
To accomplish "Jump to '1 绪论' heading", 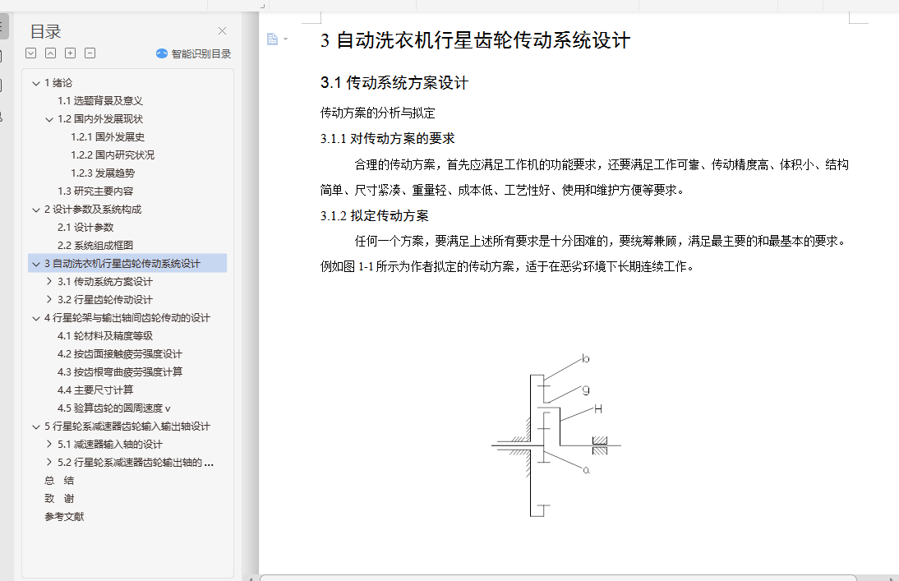I will point(58,83).
